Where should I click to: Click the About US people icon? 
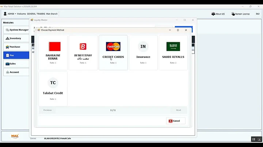pyautogui.click(x=213, y=14)
